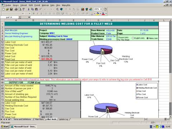Toggle Bold formatting button
The width and height of the screenshot is (172, 129).
34,14
